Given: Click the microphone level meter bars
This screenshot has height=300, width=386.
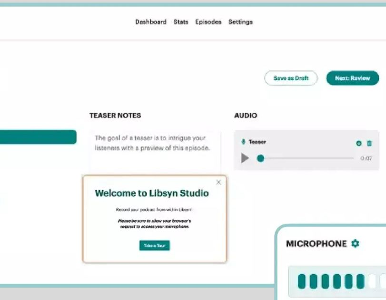Looking at the screenshot, I should pos(337,281).
